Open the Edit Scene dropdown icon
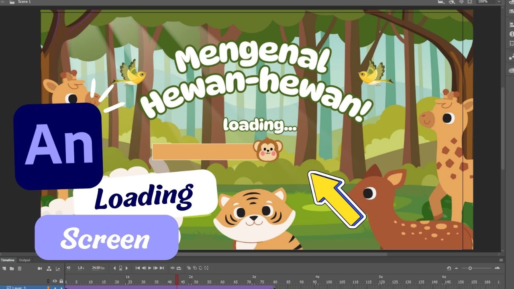Screen dimensions: 514x289 click(441, 2)
